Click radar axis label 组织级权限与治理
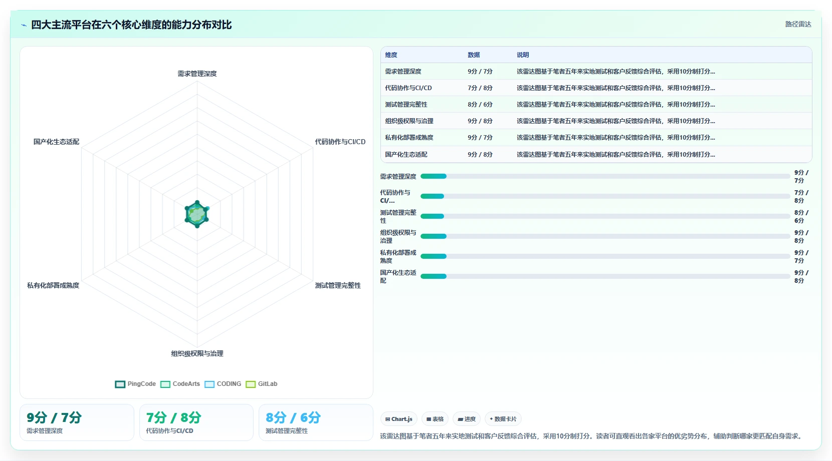The height and width of the screenshot is (461, 832). point(197,353)
